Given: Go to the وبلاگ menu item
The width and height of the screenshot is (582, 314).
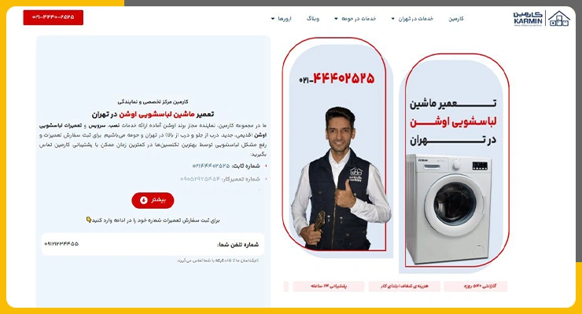Looking at the screenshot, I should [312, 19].
